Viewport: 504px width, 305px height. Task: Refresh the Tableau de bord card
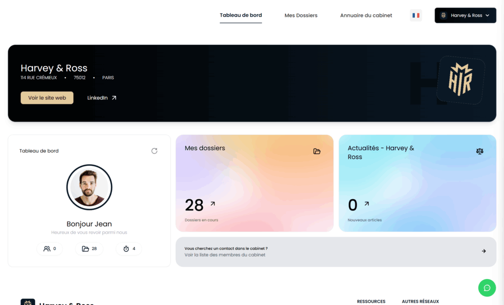pyautogui.click(x=154, y=151)
